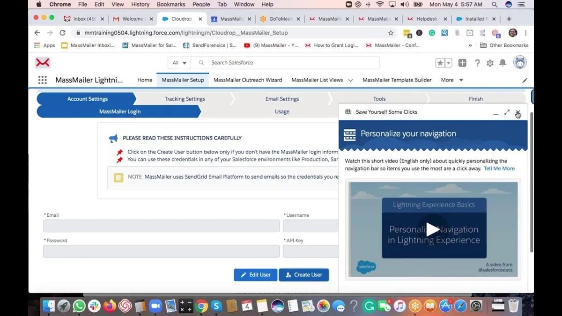Open the Salesforce Help question mark
The height and width of the screenshot is (316, 562).
(x=477, y=63)
